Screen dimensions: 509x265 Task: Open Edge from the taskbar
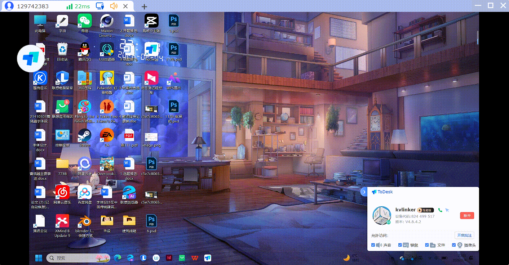click(118, 258)
